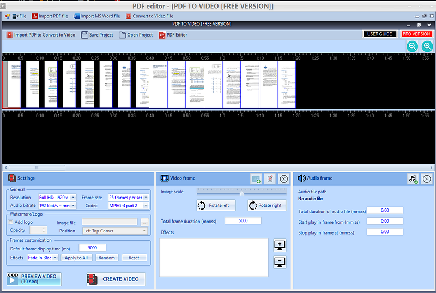
Task: Click the Default frame display time field
Action: [92, 248]
